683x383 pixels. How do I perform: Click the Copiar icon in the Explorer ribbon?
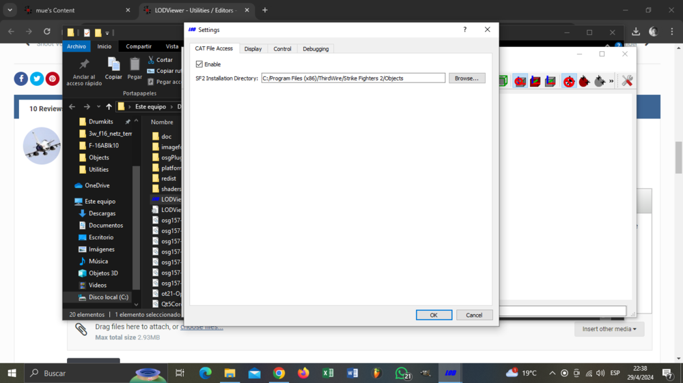(x=113, y=64)
